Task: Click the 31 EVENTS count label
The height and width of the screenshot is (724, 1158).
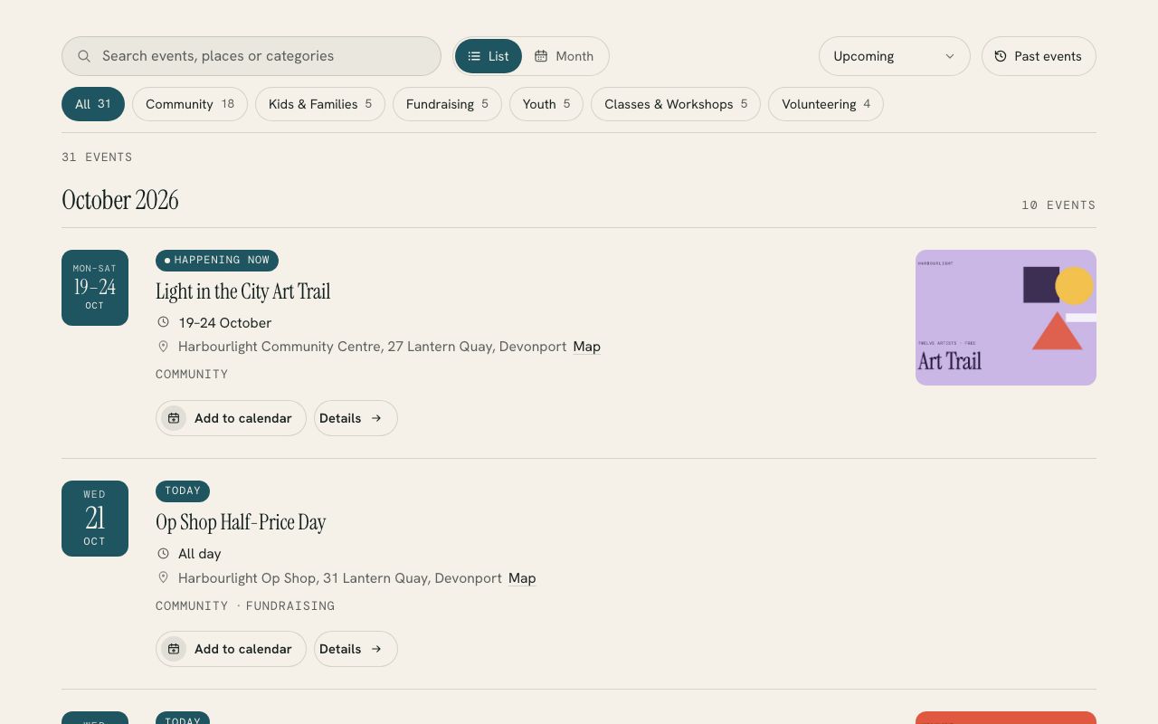Action: pyautogui.click(x=97, y=157)
